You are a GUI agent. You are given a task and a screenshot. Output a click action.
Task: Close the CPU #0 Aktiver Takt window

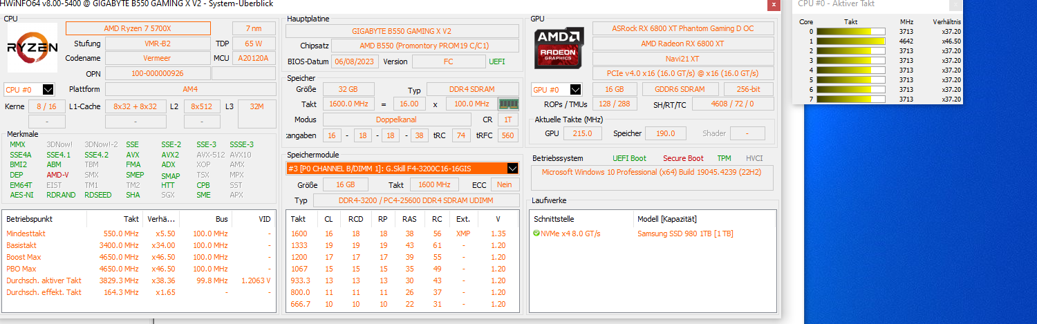(955, 5)
